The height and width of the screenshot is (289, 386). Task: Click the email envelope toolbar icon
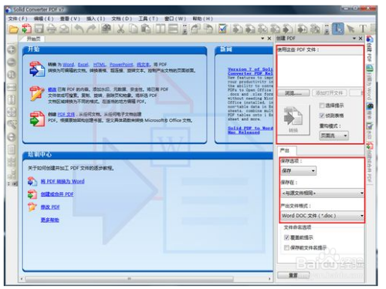tap(64, 29)
